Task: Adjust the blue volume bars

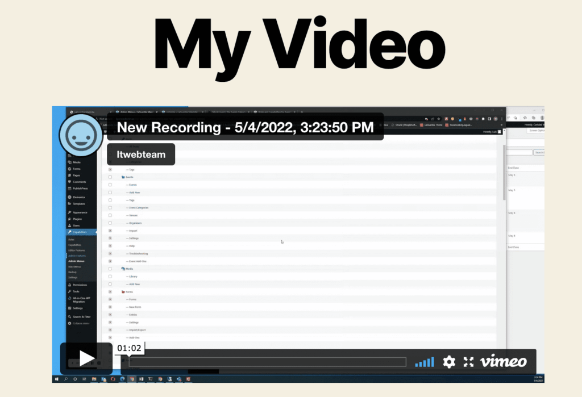Action: coord(425,362)
